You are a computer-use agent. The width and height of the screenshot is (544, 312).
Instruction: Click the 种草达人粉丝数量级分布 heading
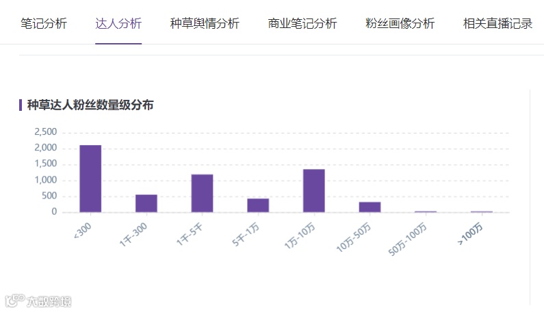click(90, 105)
